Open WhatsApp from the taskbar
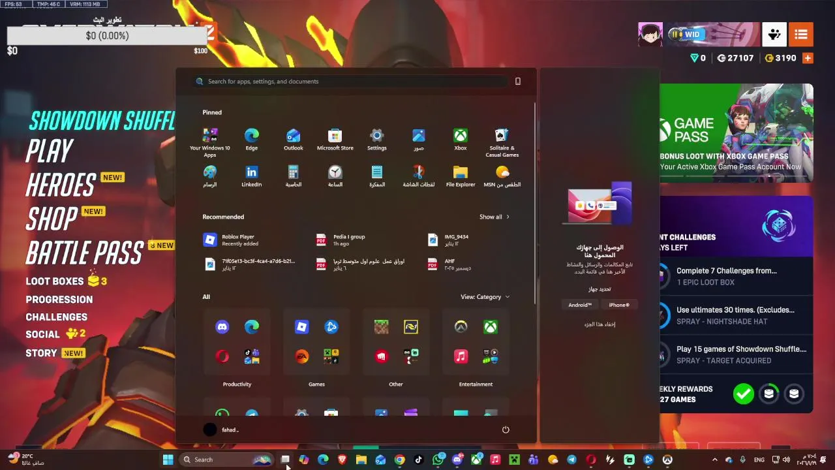The image size is (835, 470). click(438, 460)
